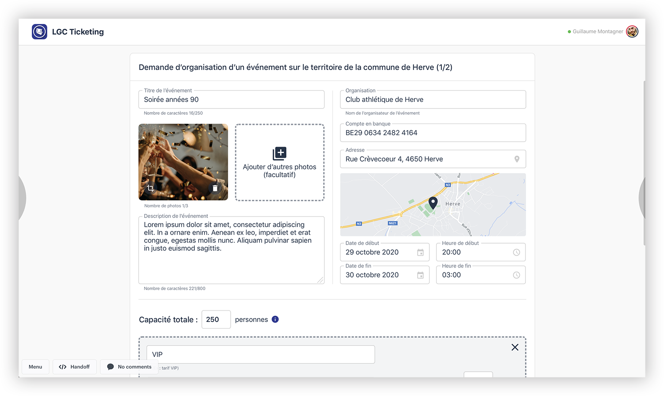The width and height of the screenshot is (664, 396).
Task: Edit the Heure de fin value
Action: click(481, 275)
